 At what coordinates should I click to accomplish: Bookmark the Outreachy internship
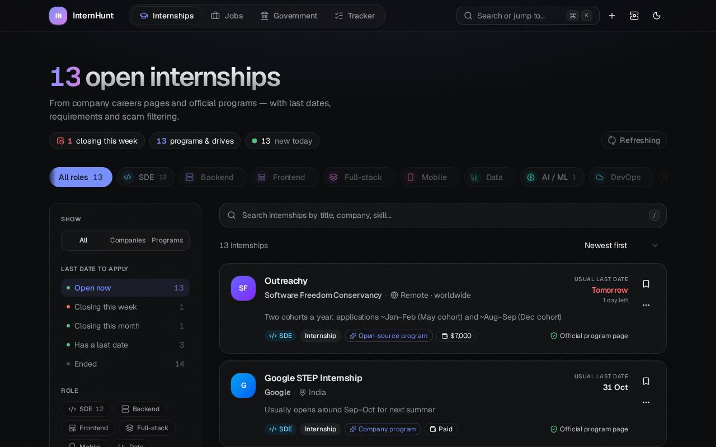pos(646,284)
